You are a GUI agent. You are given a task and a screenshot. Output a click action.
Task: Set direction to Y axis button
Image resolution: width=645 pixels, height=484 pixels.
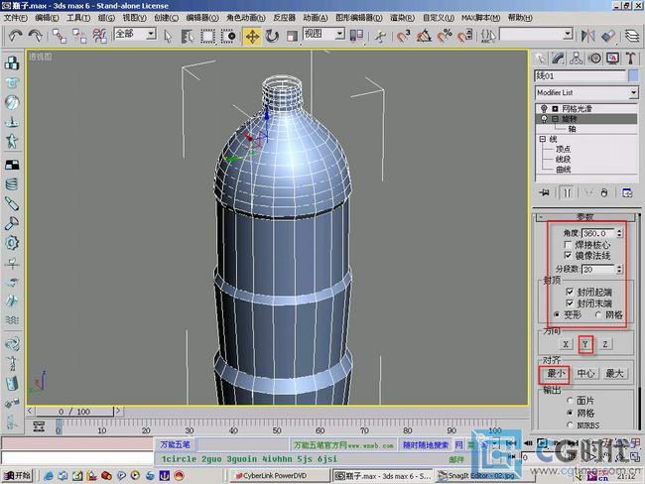(x=585, y=344)
